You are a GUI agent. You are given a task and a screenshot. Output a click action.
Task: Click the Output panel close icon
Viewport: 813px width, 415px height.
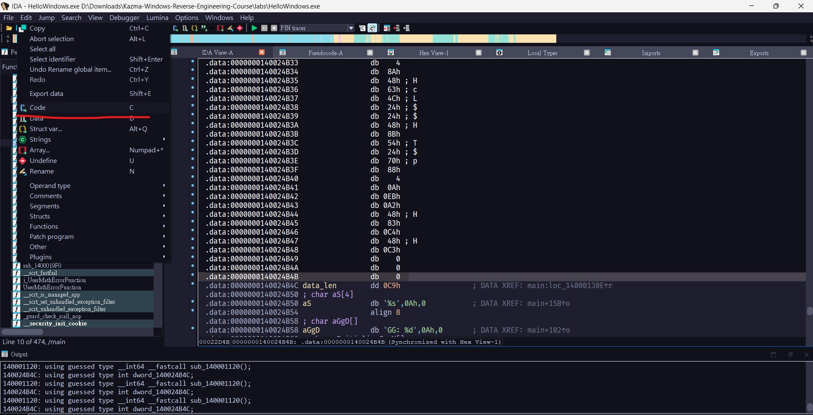click(x=807, y=354)
